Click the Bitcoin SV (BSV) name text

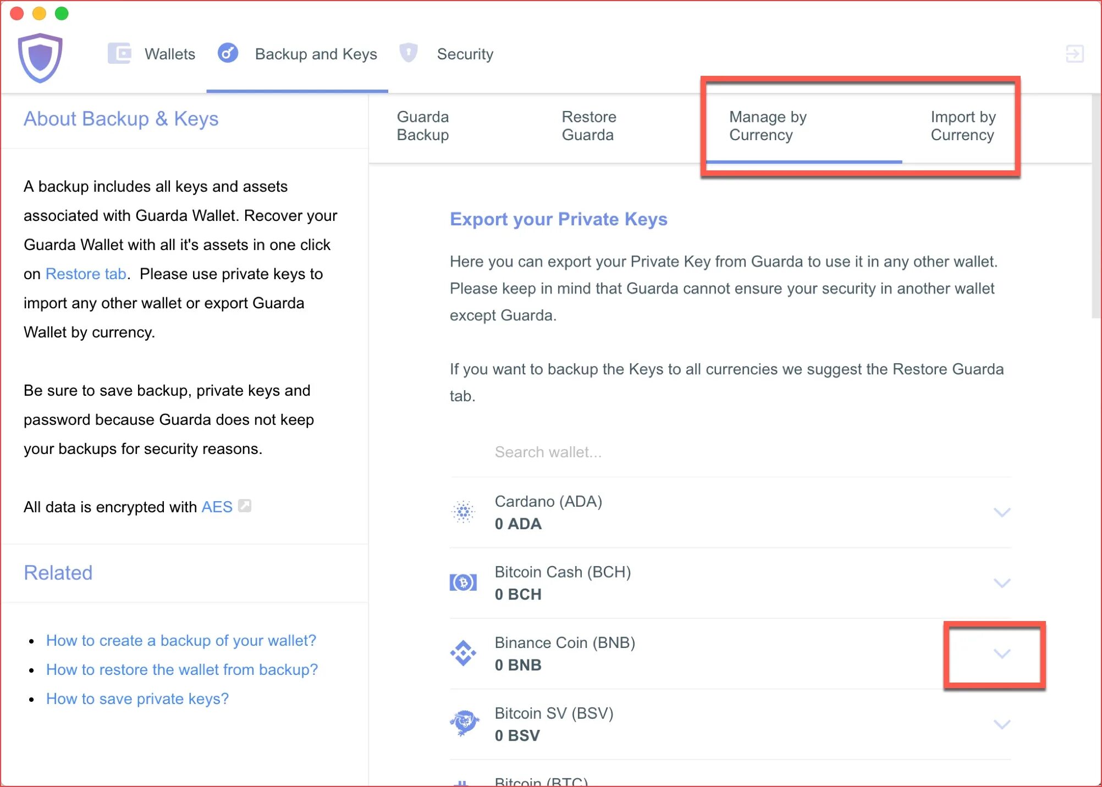click(x=554, y=713)
